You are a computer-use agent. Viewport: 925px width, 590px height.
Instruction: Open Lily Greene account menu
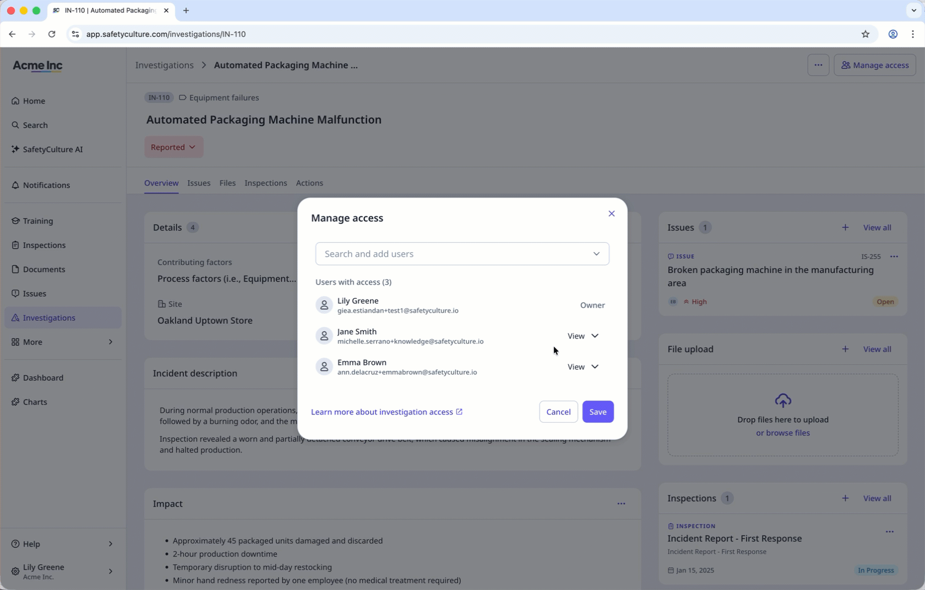[x=63, y=571]
